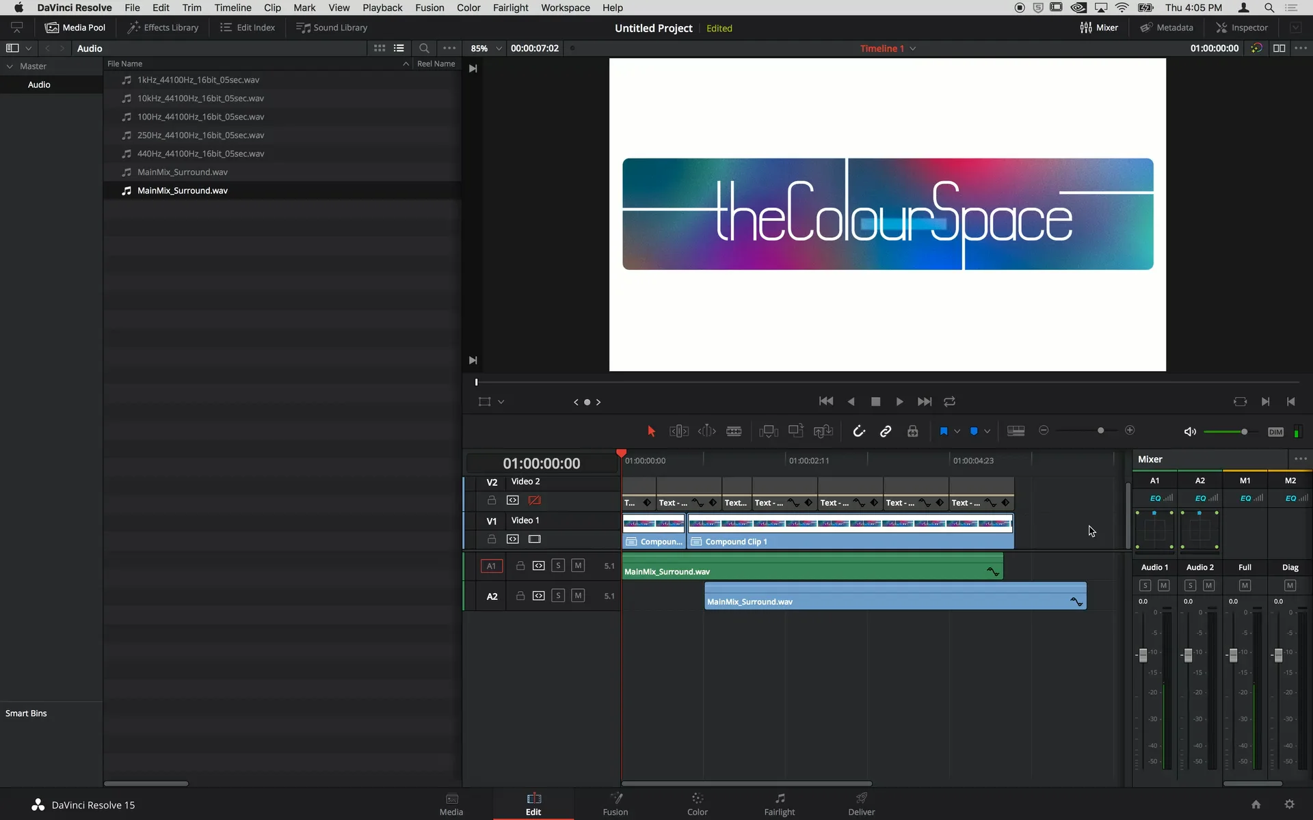Select the Blade edit mode tool

tap(734, 431)
